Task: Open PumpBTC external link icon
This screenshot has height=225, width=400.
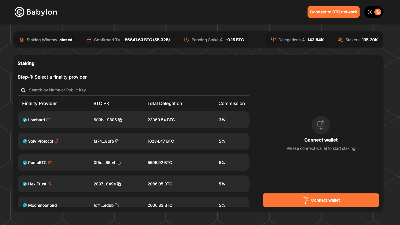Action: pyautogui.click(x=50, y=162)
